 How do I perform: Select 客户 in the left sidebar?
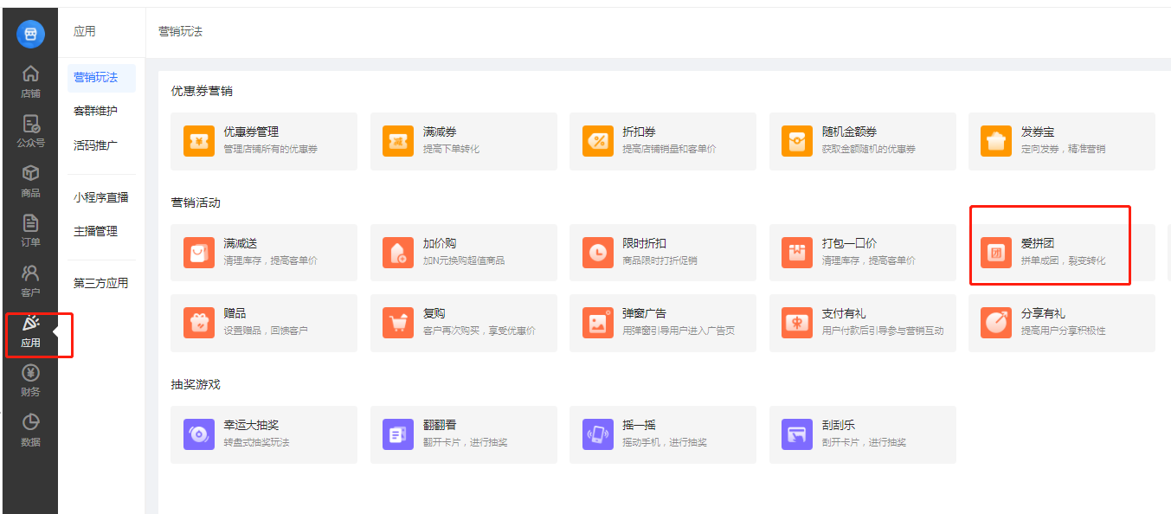(x=30, y=280)
